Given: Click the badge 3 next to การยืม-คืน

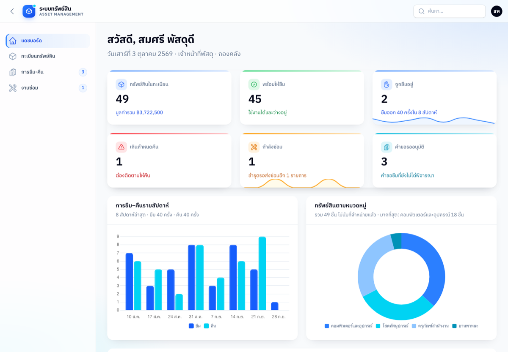Looking at the screenshot, I should 83,72.
